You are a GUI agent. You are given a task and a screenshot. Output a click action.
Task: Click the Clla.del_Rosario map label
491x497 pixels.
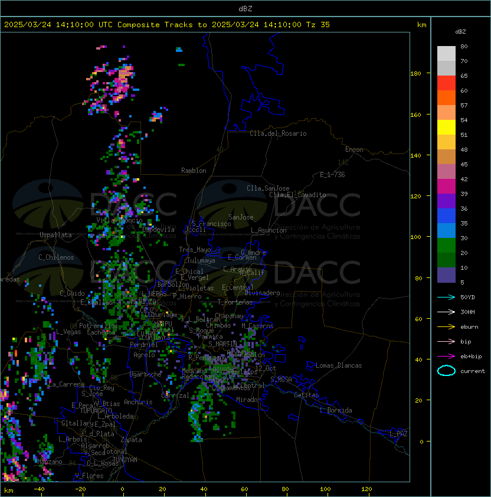(278, 133)
